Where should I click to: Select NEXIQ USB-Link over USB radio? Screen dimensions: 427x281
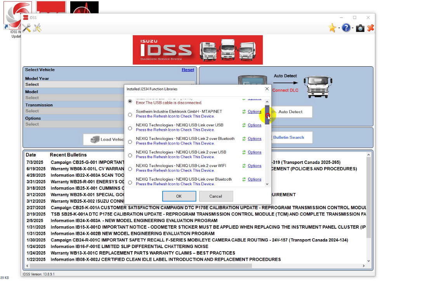point(130,128)
